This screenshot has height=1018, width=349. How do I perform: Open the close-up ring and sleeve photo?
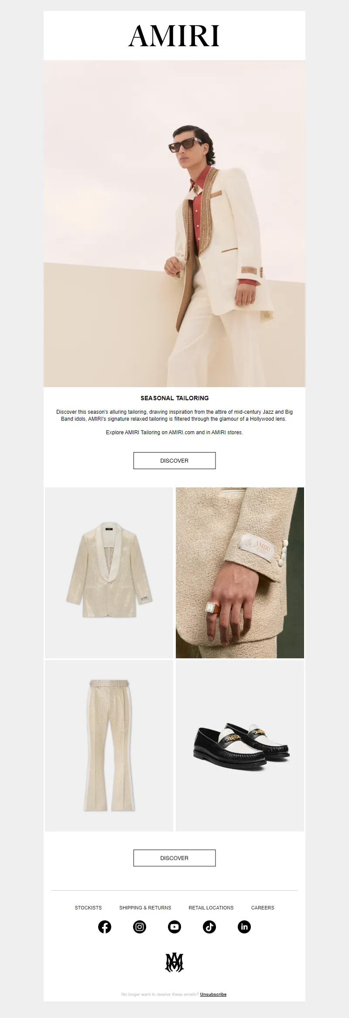click(x=240, y=572)
